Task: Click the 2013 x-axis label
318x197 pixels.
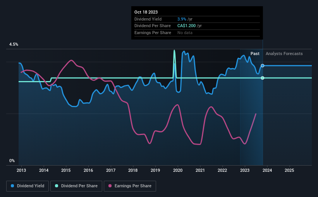Action: pyautogui.click(x=21, y=170)
